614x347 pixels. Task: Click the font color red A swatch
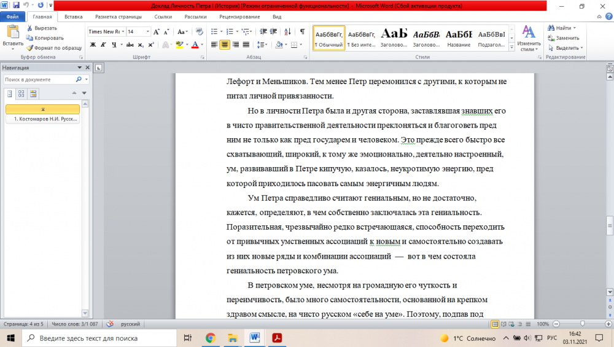(x=194, y=44)
